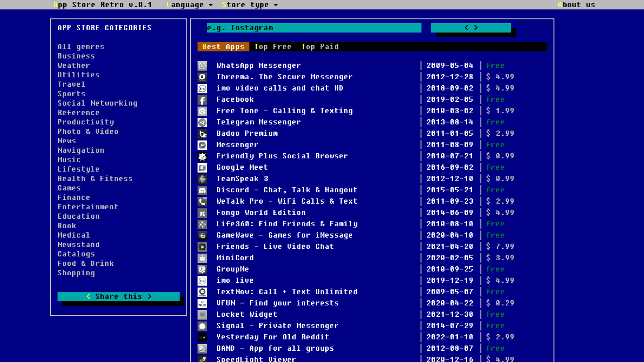Image resolution: width=644 pixels, height=362 pixels.
Task: Select the Weather category
Action: pos(74,66)
